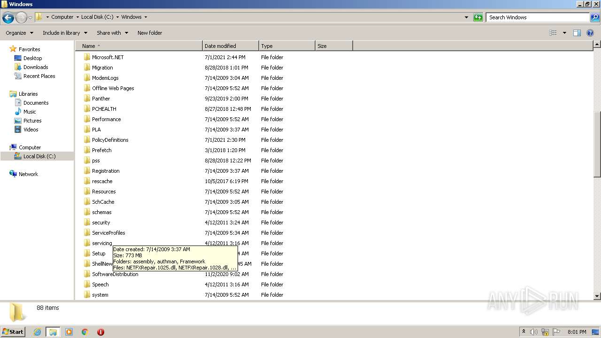Select the SoftwareDistribution folder name
The width and height of the screenshot is (601, 338).
click(115, 274)
